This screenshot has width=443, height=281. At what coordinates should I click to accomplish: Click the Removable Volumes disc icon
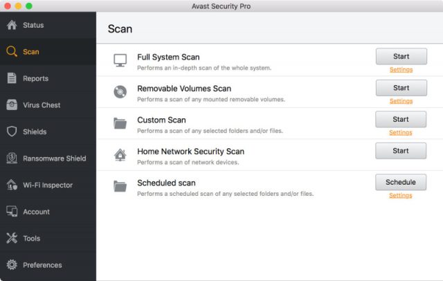tap(120, 92)
